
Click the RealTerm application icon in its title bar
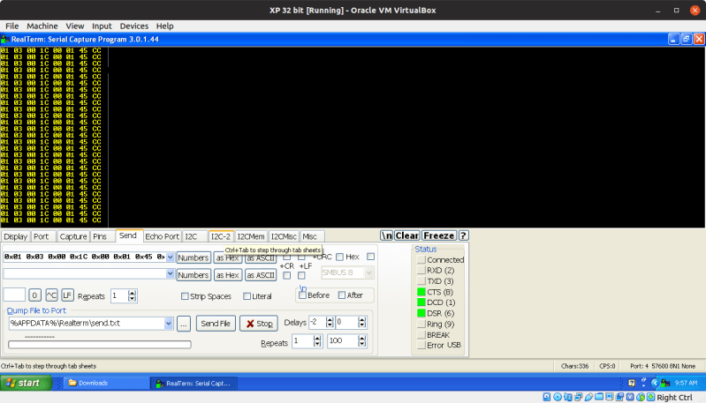pos(5,39)
